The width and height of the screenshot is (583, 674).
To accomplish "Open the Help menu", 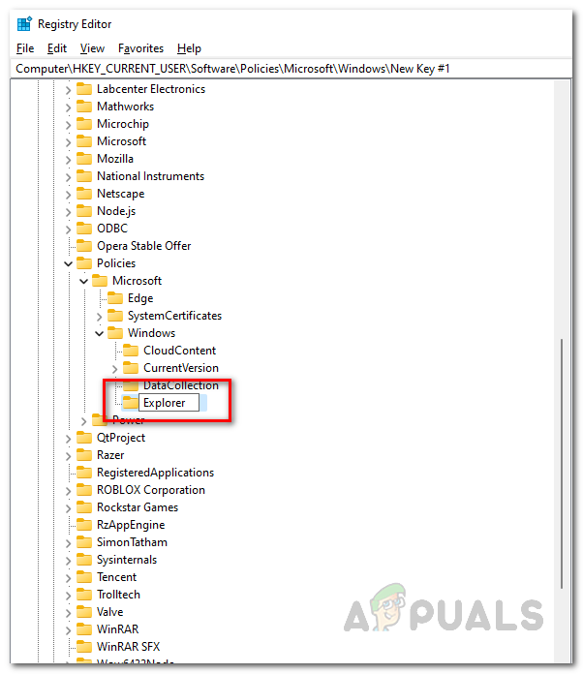I will [x=189, y=48].
